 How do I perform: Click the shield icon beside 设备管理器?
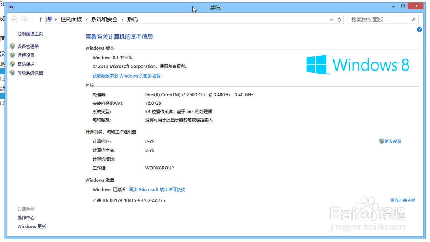click(x=12, y=47)
